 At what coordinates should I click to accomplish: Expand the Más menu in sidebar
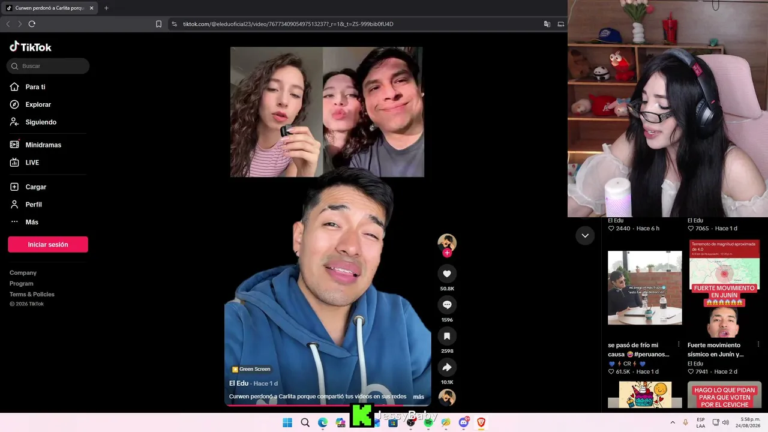[24, 222]
